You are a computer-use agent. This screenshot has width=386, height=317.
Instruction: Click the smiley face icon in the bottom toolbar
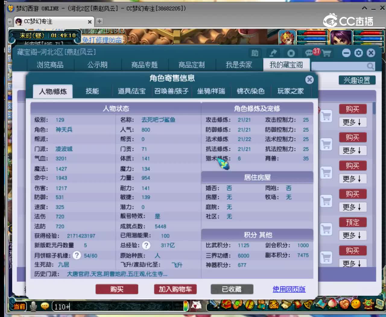(x=356, y=304)
